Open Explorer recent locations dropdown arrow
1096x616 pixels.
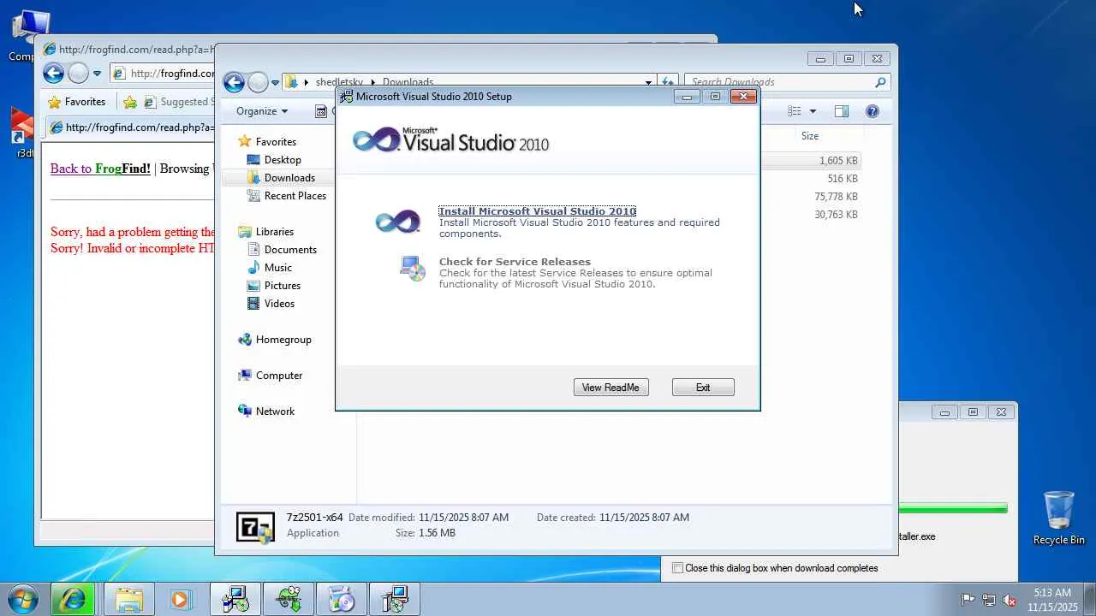tap(275, 83)
